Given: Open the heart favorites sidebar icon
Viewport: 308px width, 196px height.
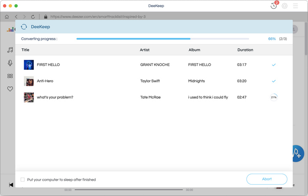Looking at the screenshot, I should click(x=10, y=89).
